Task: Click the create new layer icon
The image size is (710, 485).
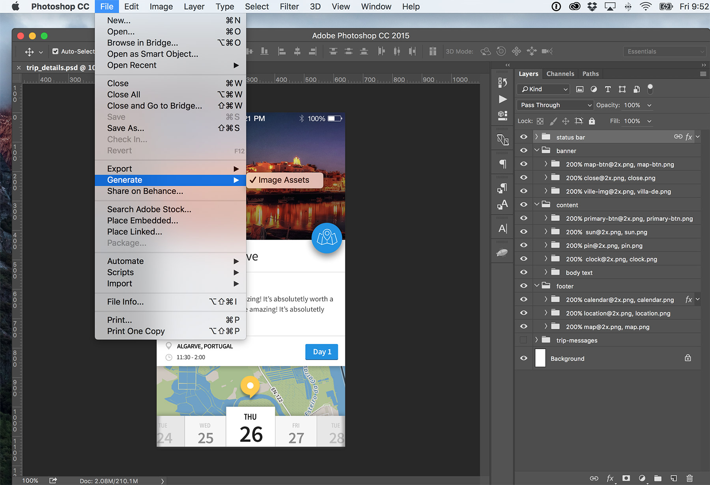Action: coord(674,478)
